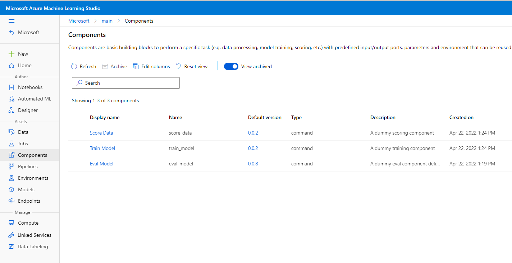Click the green plus New icon
Viewport: 512px width, 263px height.
(12, 54)
